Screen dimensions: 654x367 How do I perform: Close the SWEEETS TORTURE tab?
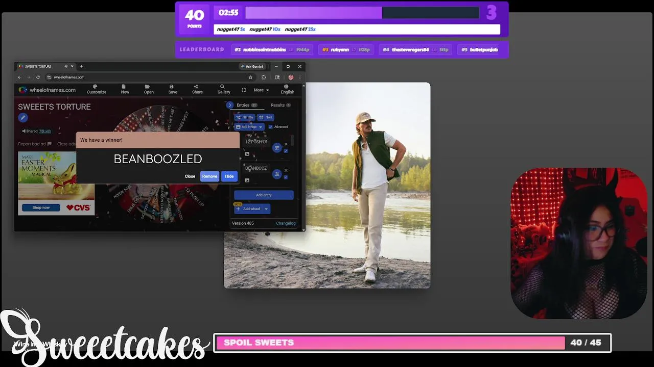click(72, 66)
